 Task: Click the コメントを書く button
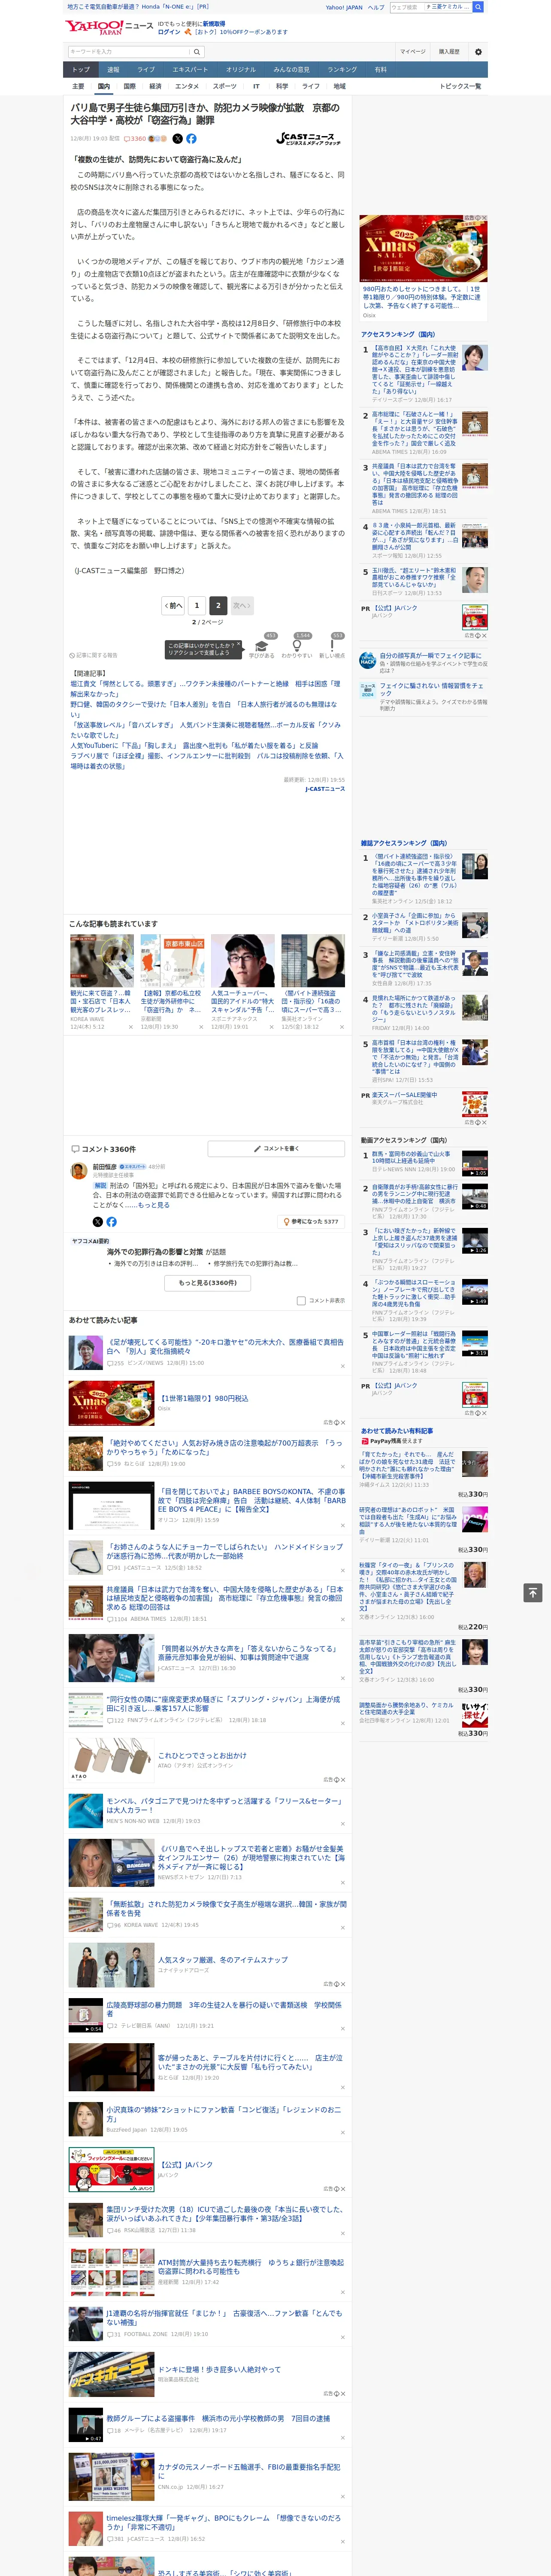pos(276,1149)
